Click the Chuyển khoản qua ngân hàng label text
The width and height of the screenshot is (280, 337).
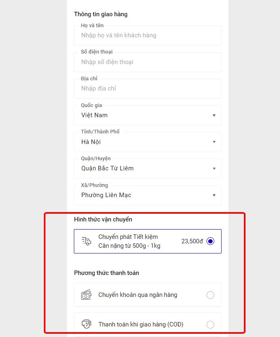138,295
